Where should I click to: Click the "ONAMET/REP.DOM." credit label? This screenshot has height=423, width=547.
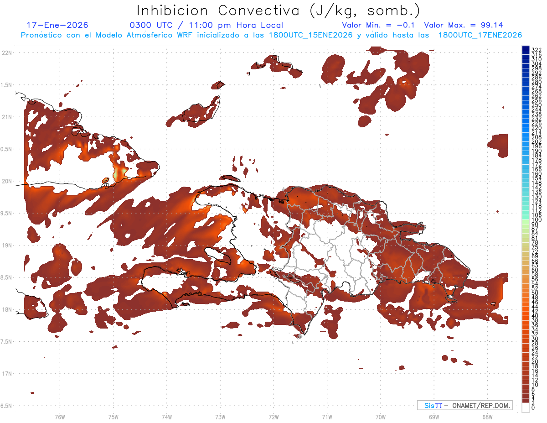pyautogui.click(x=481, y=405)
